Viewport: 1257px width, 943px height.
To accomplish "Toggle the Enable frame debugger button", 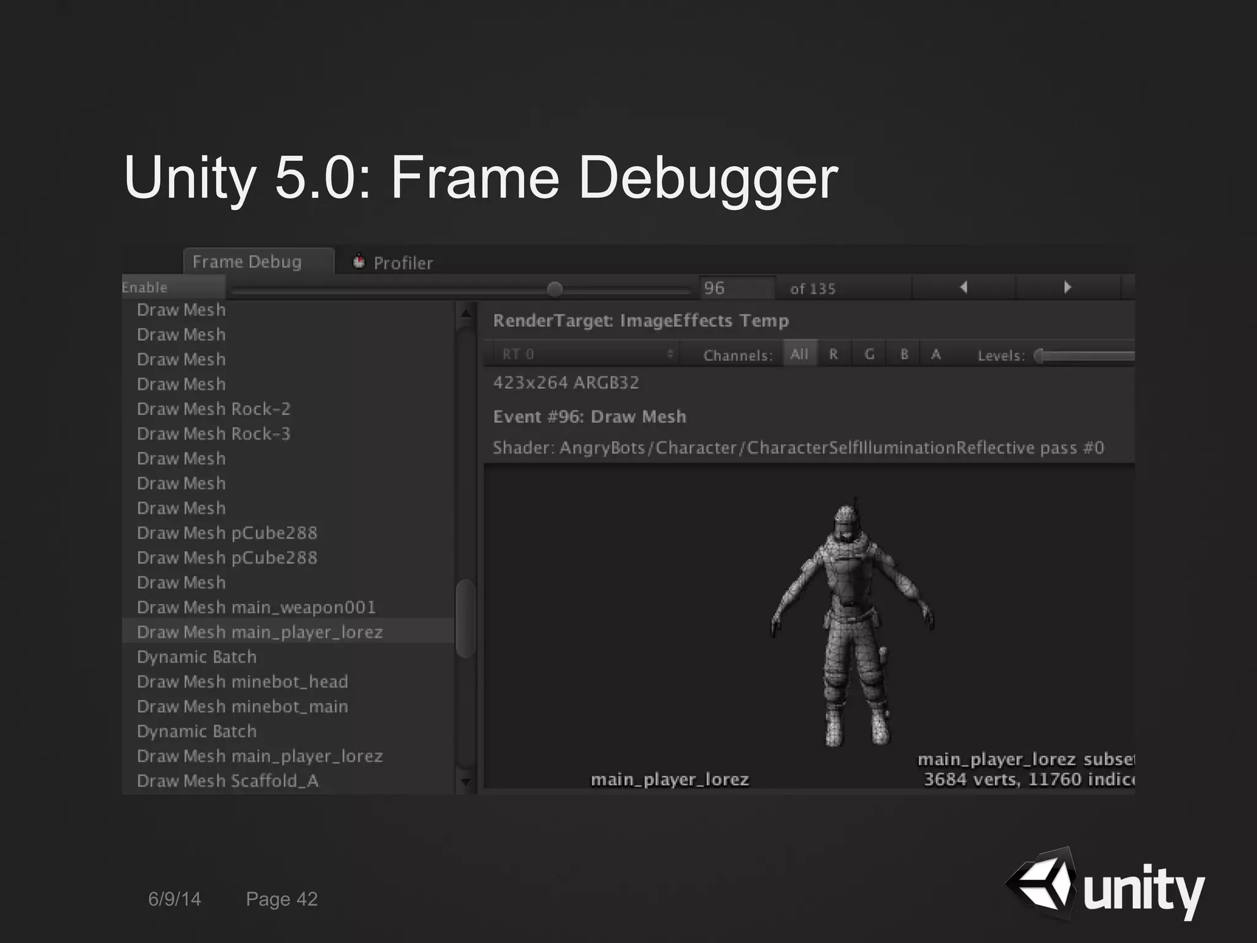I will click(173, 287).
